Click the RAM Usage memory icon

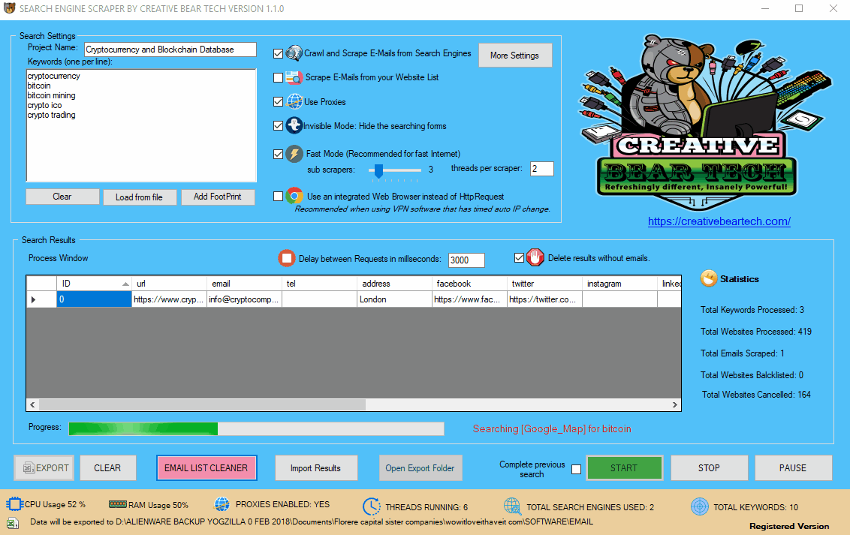point(117,504)
